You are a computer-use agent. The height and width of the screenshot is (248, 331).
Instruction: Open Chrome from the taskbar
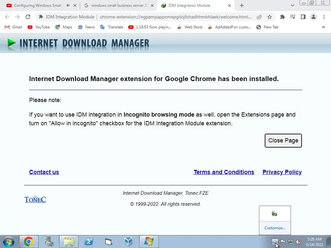(x=29, y=242)
